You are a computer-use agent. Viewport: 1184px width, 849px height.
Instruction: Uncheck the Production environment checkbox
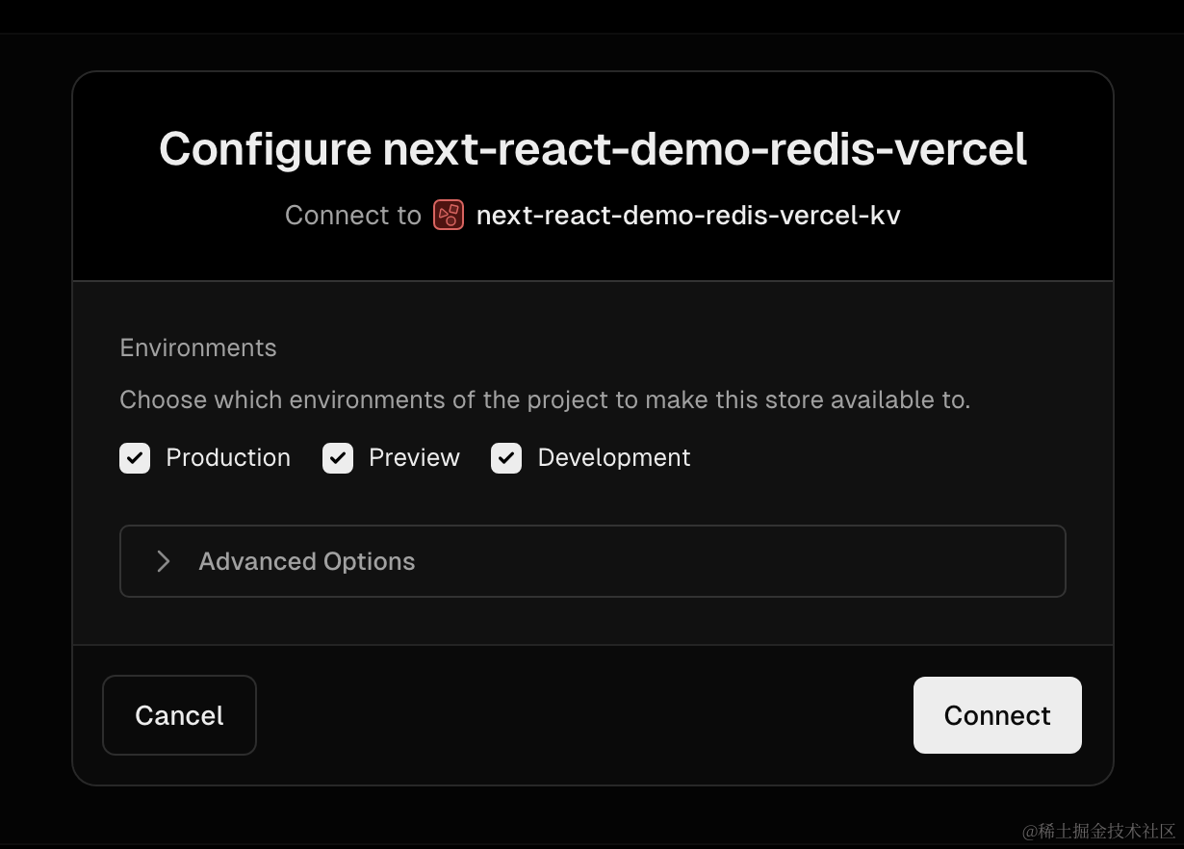[x=135, y=458]
